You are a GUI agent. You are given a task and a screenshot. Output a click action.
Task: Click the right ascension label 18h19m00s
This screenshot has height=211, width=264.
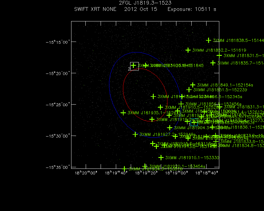(176, 173)
